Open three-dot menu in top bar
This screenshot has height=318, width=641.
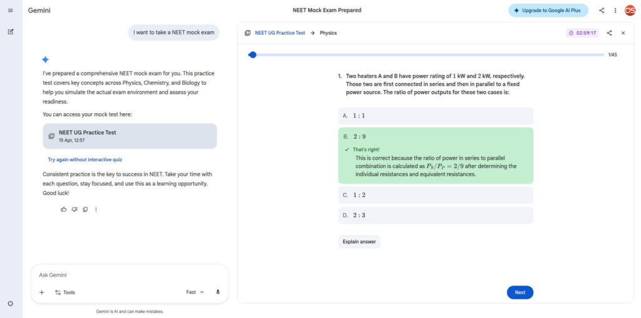tap(615, 11)
